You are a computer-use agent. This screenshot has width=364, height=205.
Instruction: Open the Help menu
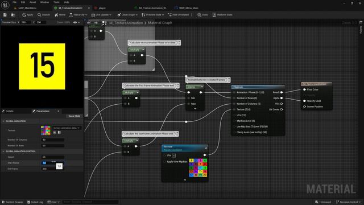pos(67,2)
